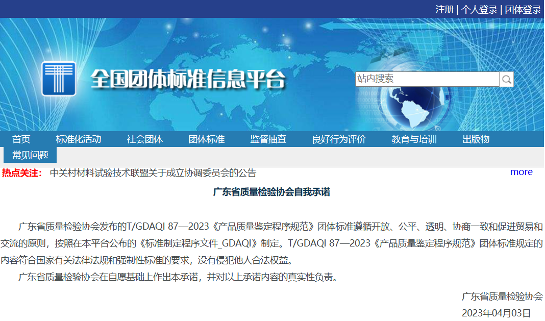This screenshot has height=321, width=545.
Task: Open the 团体登录 login link
Action: [x=523, y=9]
